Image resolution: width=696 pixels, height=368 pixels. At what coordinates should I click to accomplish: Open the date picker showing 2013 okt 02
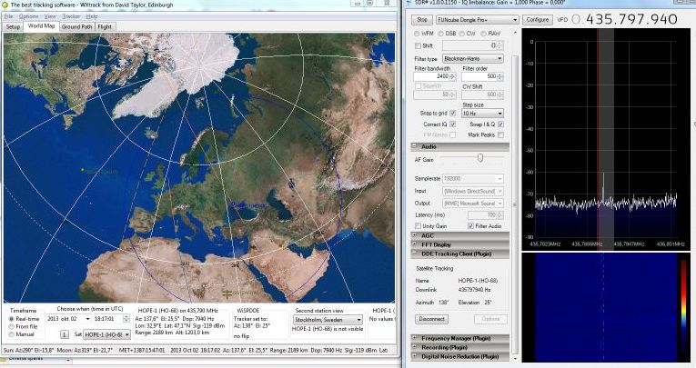point(69,319)
